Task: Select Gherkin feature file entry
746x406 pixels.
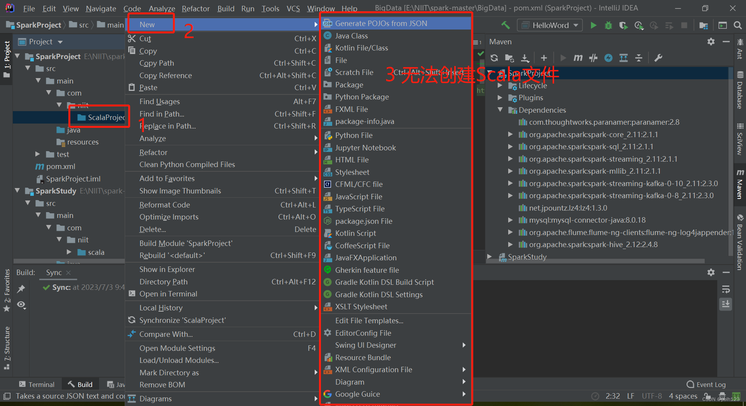Action: 396,270
